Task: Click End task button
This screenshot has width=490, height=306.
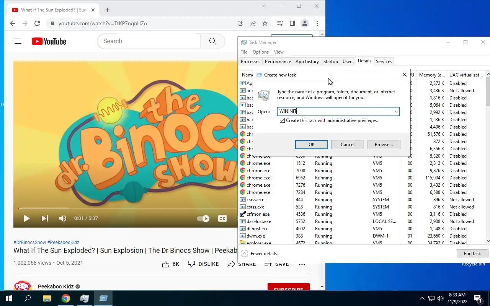Action: pos(472,254)
